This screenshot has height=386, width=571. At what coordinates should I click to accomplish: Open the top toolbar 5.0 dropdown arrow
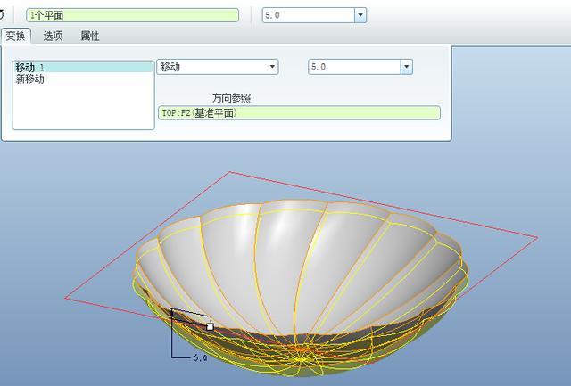click(360, 15)
